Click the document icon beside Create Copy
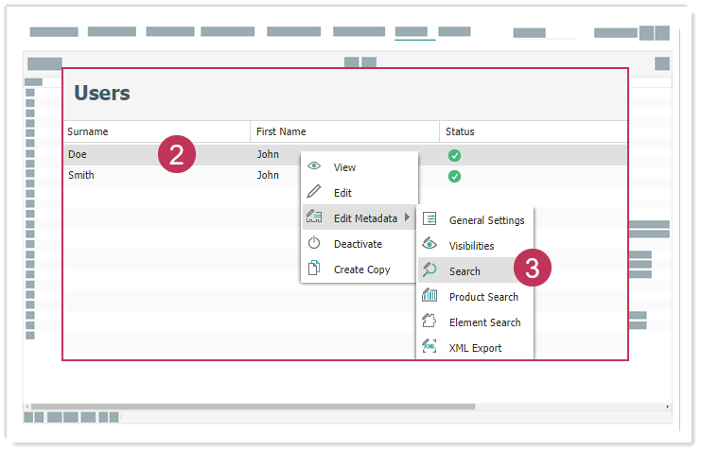Viewport: 701px width, 452px height. click(x=314, y=269)
